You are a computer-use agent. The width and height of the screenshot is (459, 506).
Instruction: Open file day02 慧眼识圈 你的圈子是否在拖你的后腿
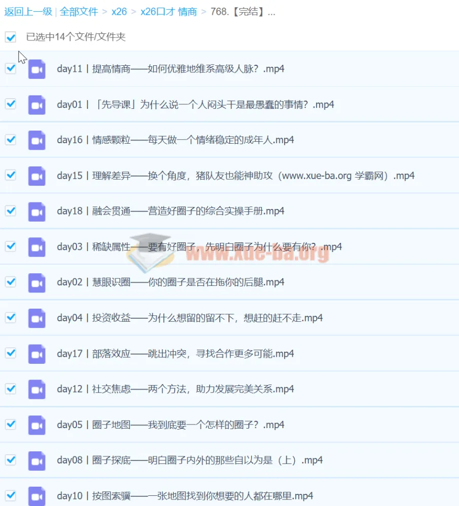point(171,282)
